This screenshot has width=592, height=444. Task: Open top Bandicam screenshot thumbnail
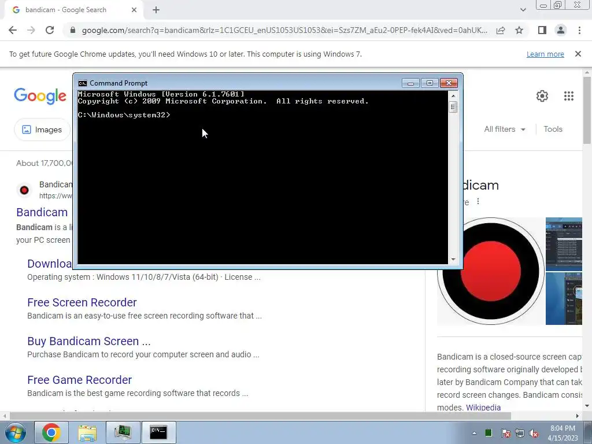coord(564,244)
